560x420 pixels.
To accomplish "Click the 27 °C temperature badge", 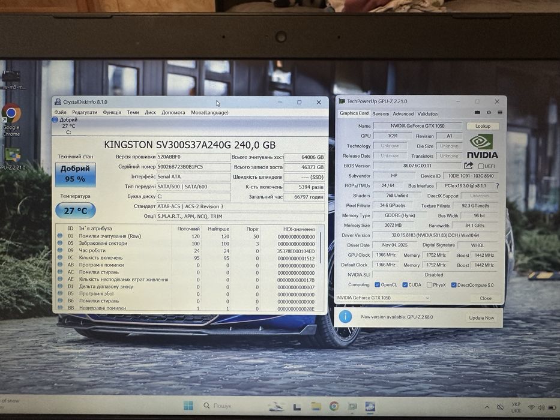I will point(76,211).
